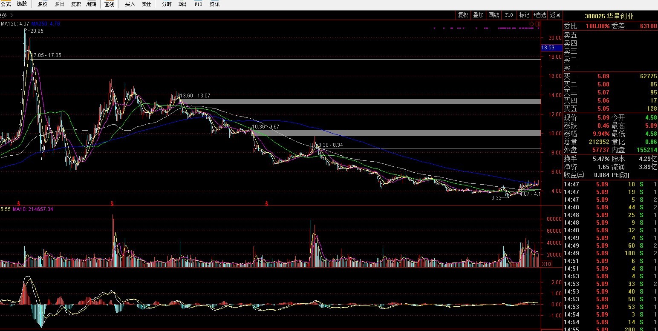Click the MA10: 214657.34 volume label
The width and height of the screenshot is (658, 331).
coord(33,209)
